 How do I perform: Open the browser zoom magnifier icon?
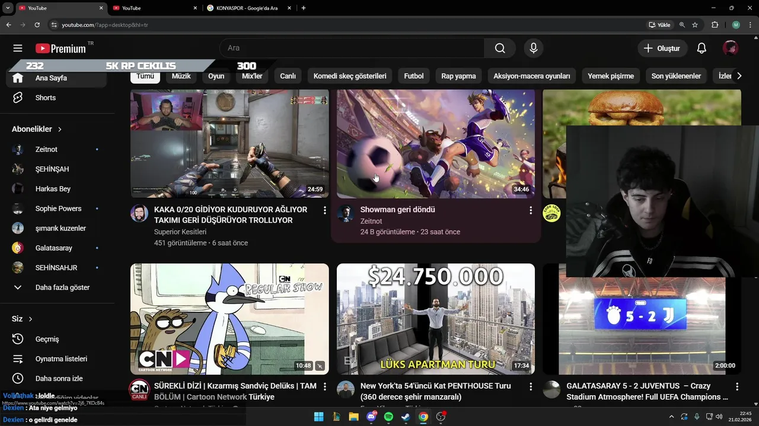tap(682, 25)
